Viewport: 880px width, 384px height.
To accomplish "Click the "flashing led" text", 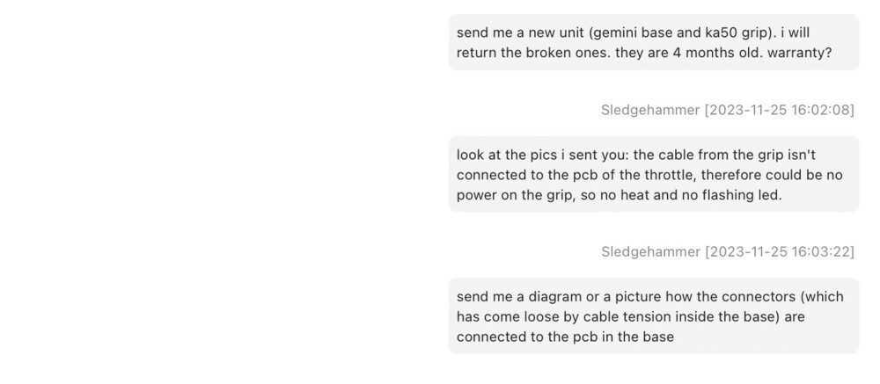I will click(x=741, y=195).
